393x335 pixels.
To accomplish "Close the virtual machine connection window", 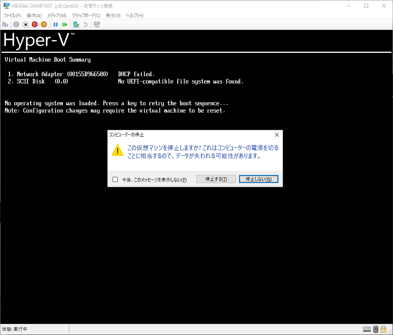I will [x=384, y=6].
